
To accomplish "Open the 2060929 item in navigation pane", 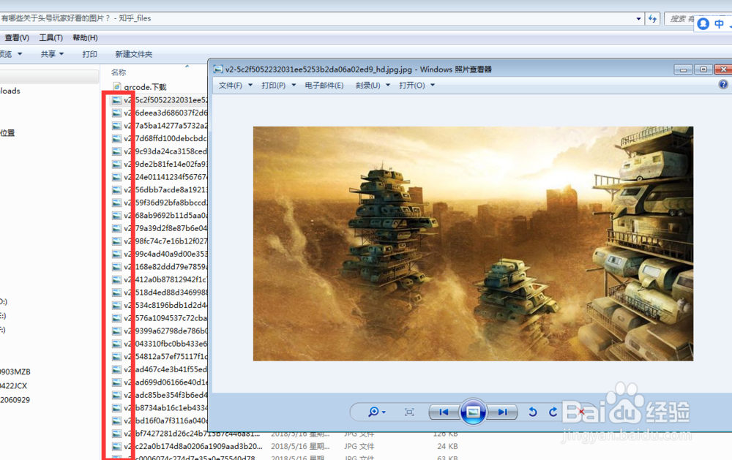I will click(x=15, y=400).
